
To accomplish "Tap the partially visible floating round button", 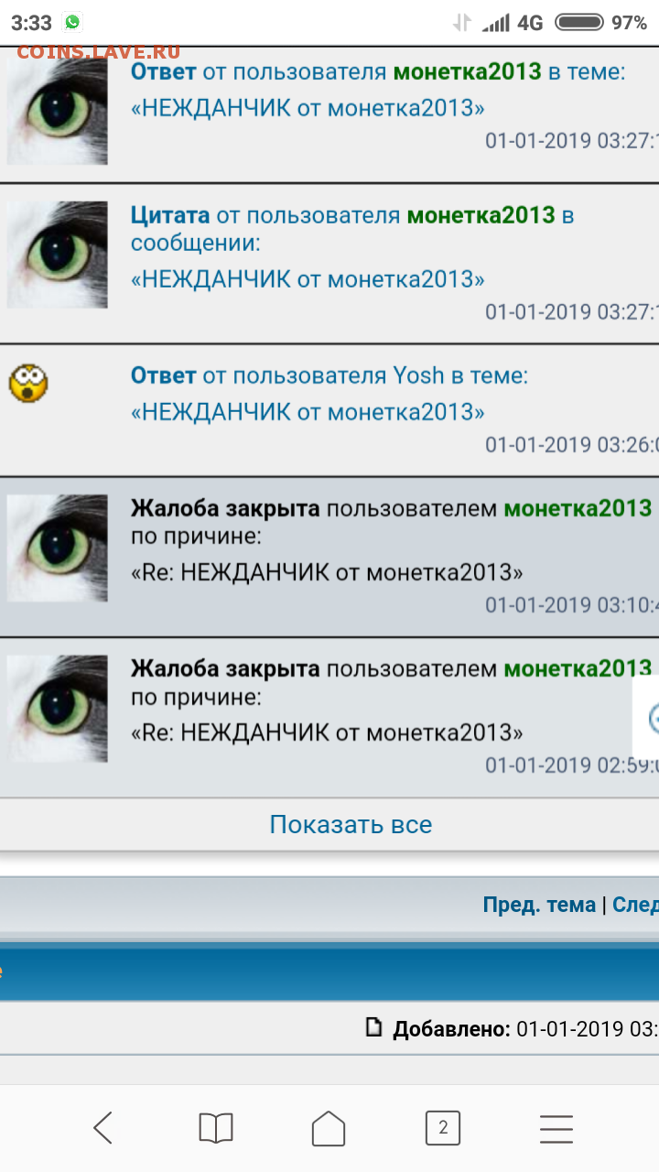I will point(649,717).
